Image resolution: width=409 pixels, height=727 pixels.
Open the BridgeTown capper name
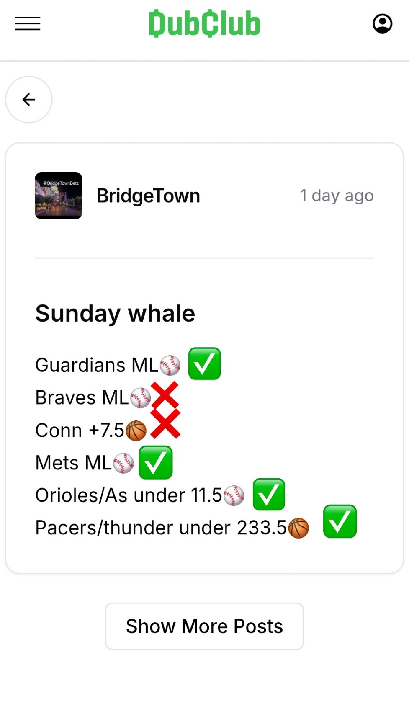[149, 196]
